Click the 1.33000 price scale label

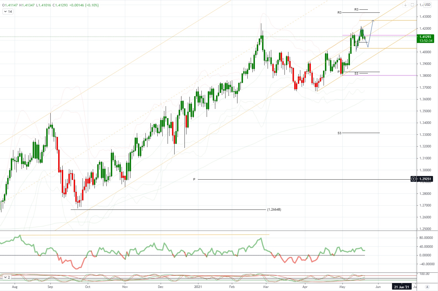pyautogui.click(x=425, y=135)
